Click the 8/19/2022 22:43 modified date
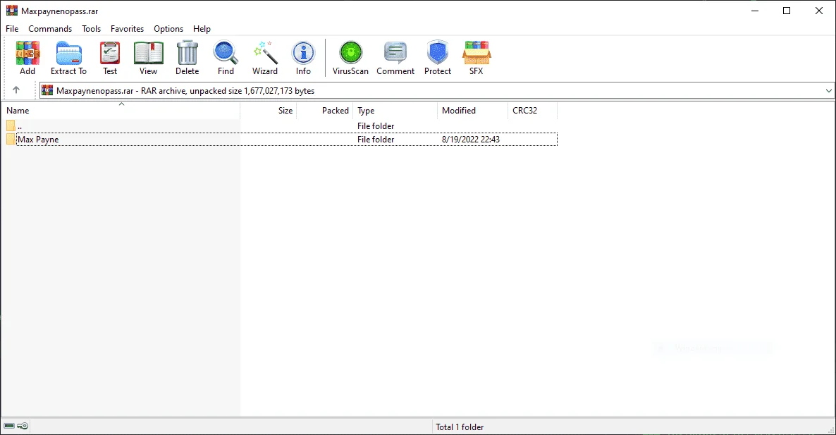Viewport: 836px width, 435px height. click(471, 140)
